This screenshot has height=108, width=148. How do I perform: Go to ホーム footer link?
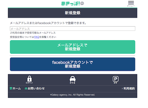click(x=15, y=89)
